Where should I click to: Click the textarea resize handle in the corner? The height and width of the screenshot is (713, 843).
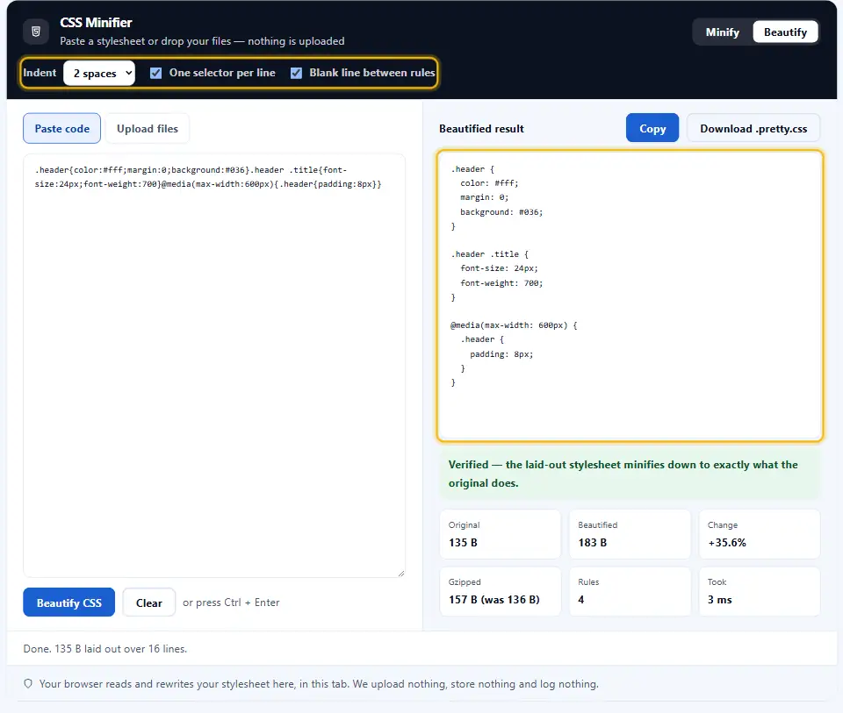401,574
